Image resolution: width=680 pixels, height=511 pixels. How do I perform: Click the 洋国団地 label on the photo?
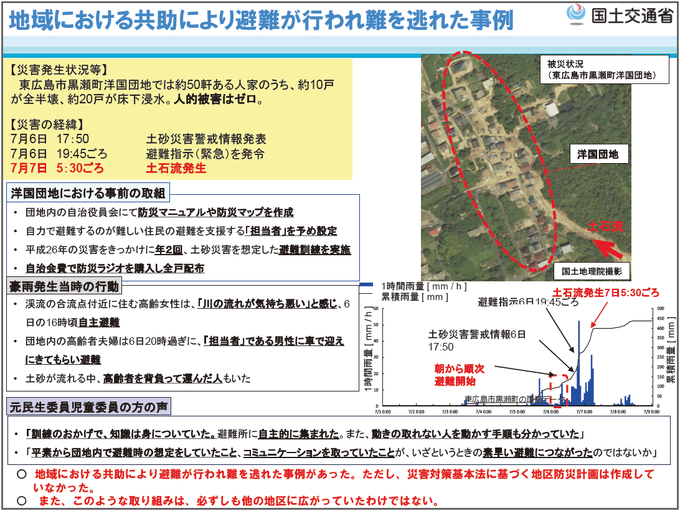pos(598,153)
